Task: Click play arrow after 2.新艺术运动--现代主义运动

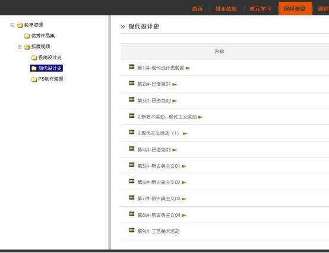Action: tap(200, 117)
